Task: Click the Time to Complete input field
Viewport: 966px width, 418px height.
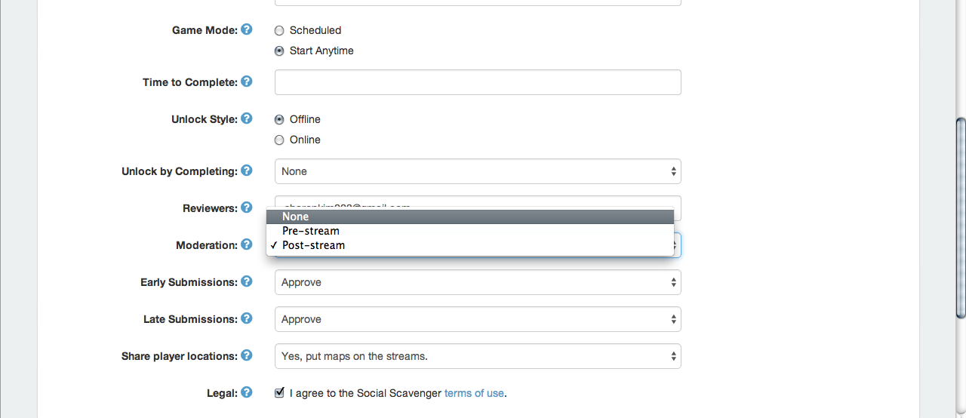Action: click(x=478, y=82)
